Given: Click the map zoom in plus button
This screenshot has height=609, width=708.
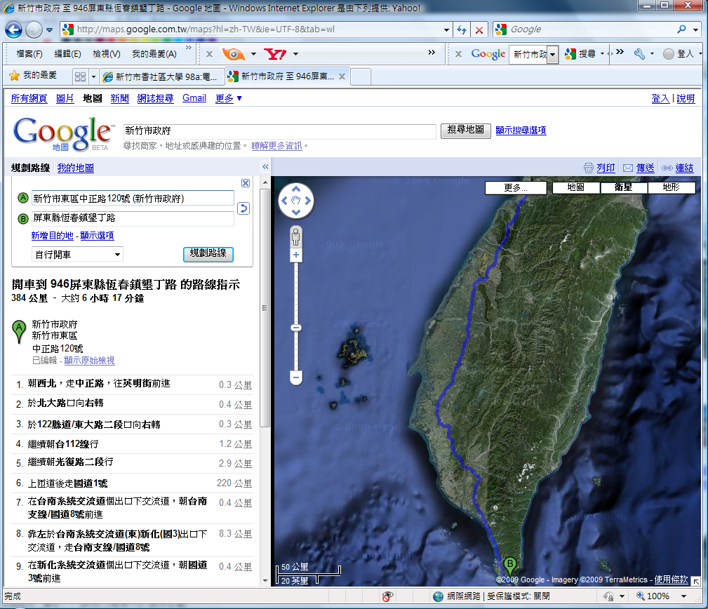Looking at the screenshot, I should [295, 255].
